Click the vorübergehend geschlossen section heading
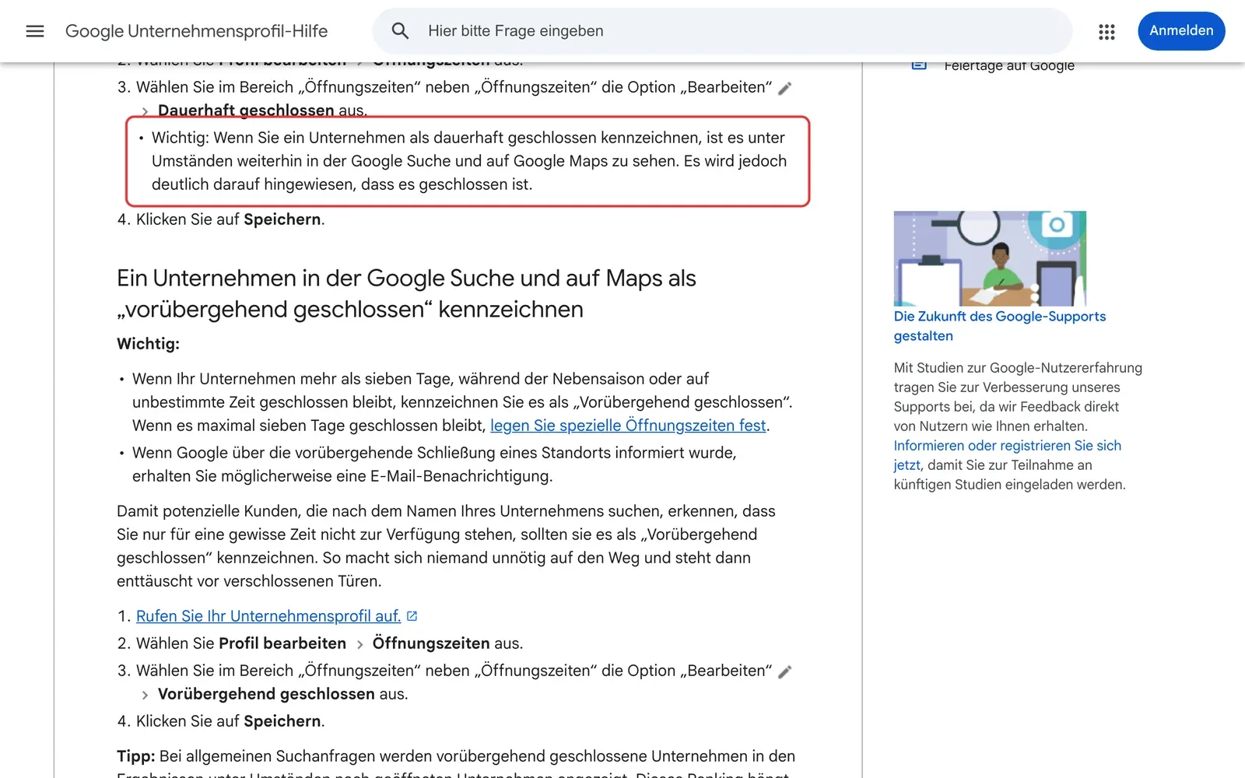The width and height of the screenshot is (1245, 778). [406, 293]
